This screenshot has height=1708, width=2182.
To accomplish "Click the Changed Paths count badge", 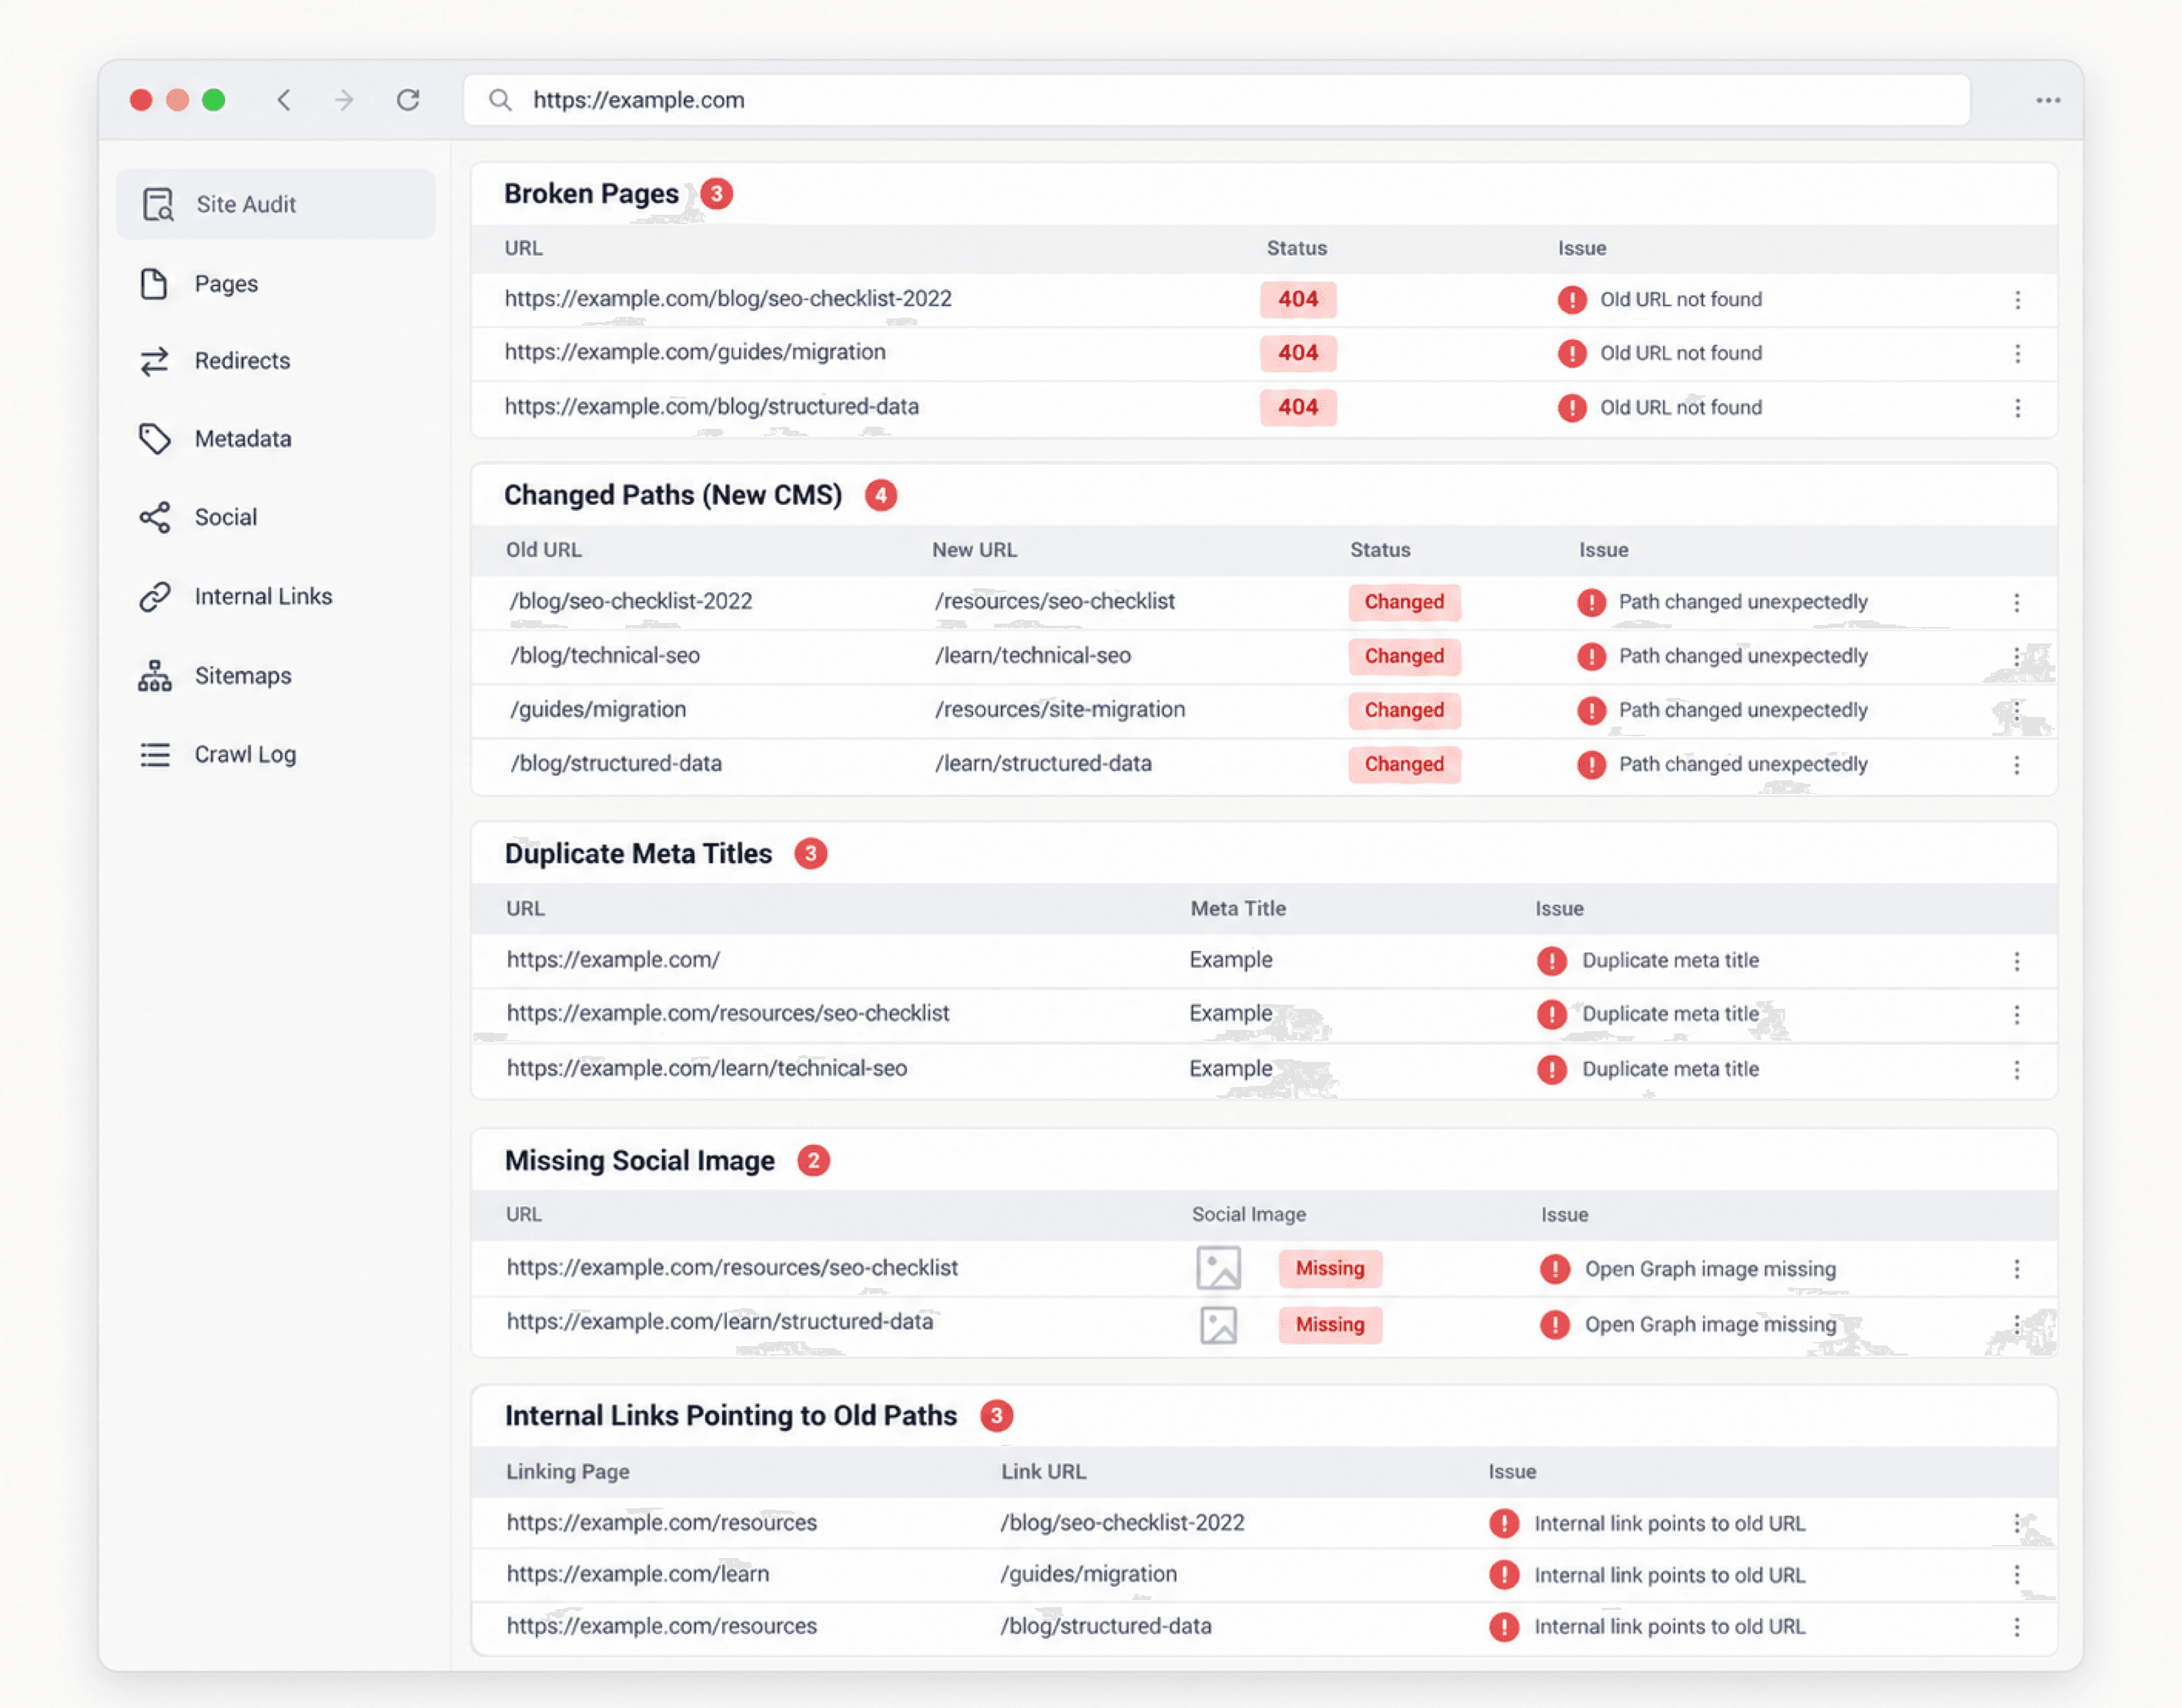I will coord(880,496).
